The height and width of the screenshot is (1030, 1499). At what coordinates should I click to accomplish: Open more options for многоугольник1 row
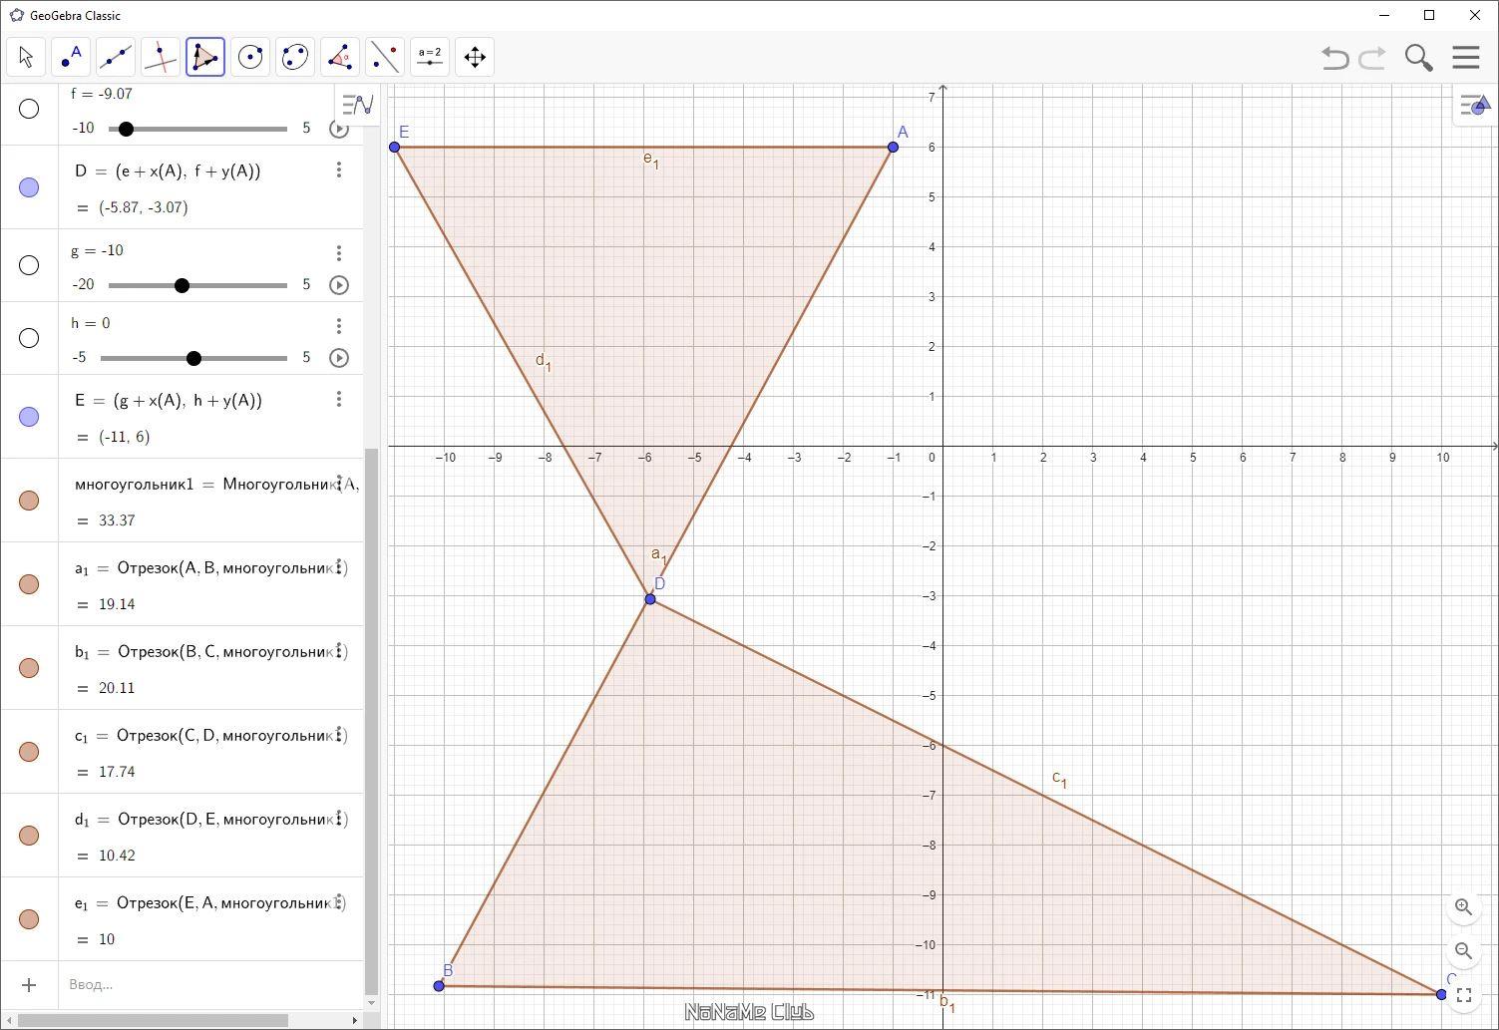339,484
